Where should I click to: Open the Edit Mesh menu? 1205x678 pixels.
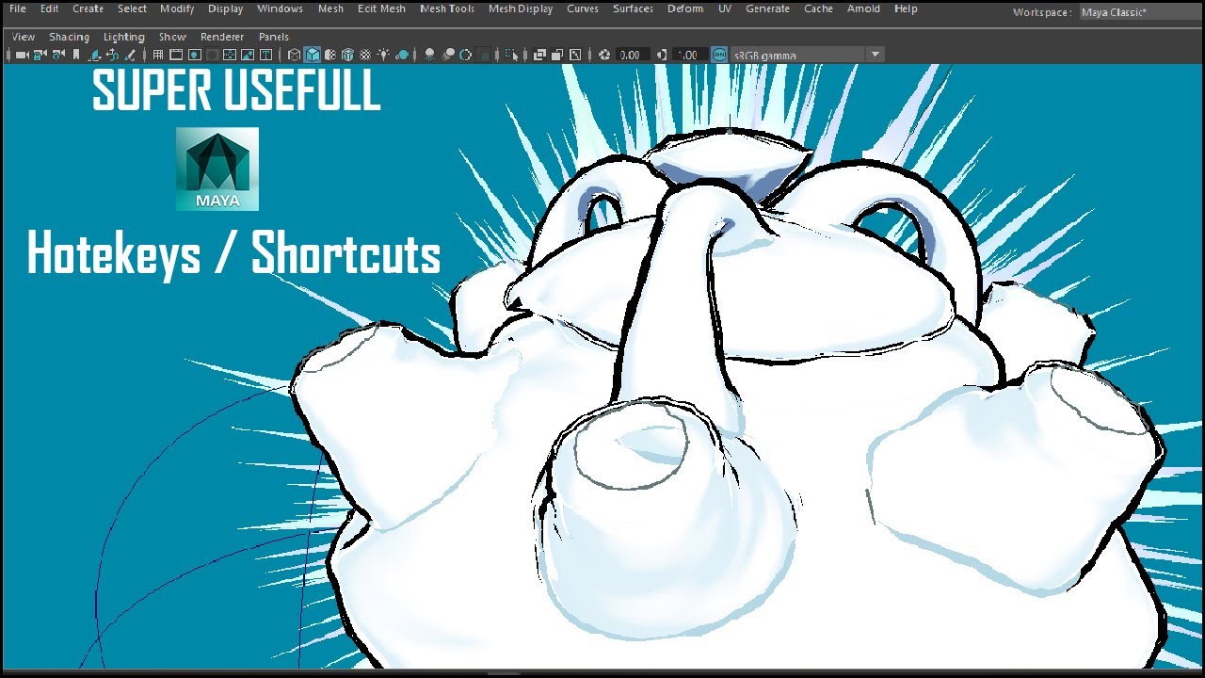click(x=381, y=8)
